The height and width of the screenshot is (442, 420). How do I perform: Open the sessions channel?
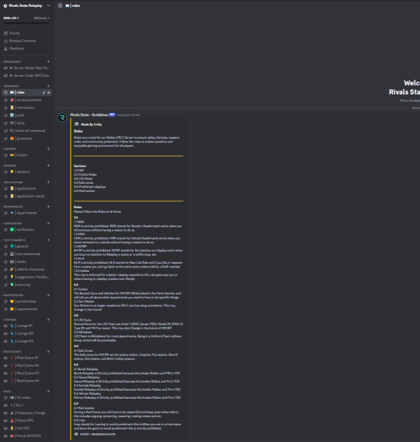[27, 171]
